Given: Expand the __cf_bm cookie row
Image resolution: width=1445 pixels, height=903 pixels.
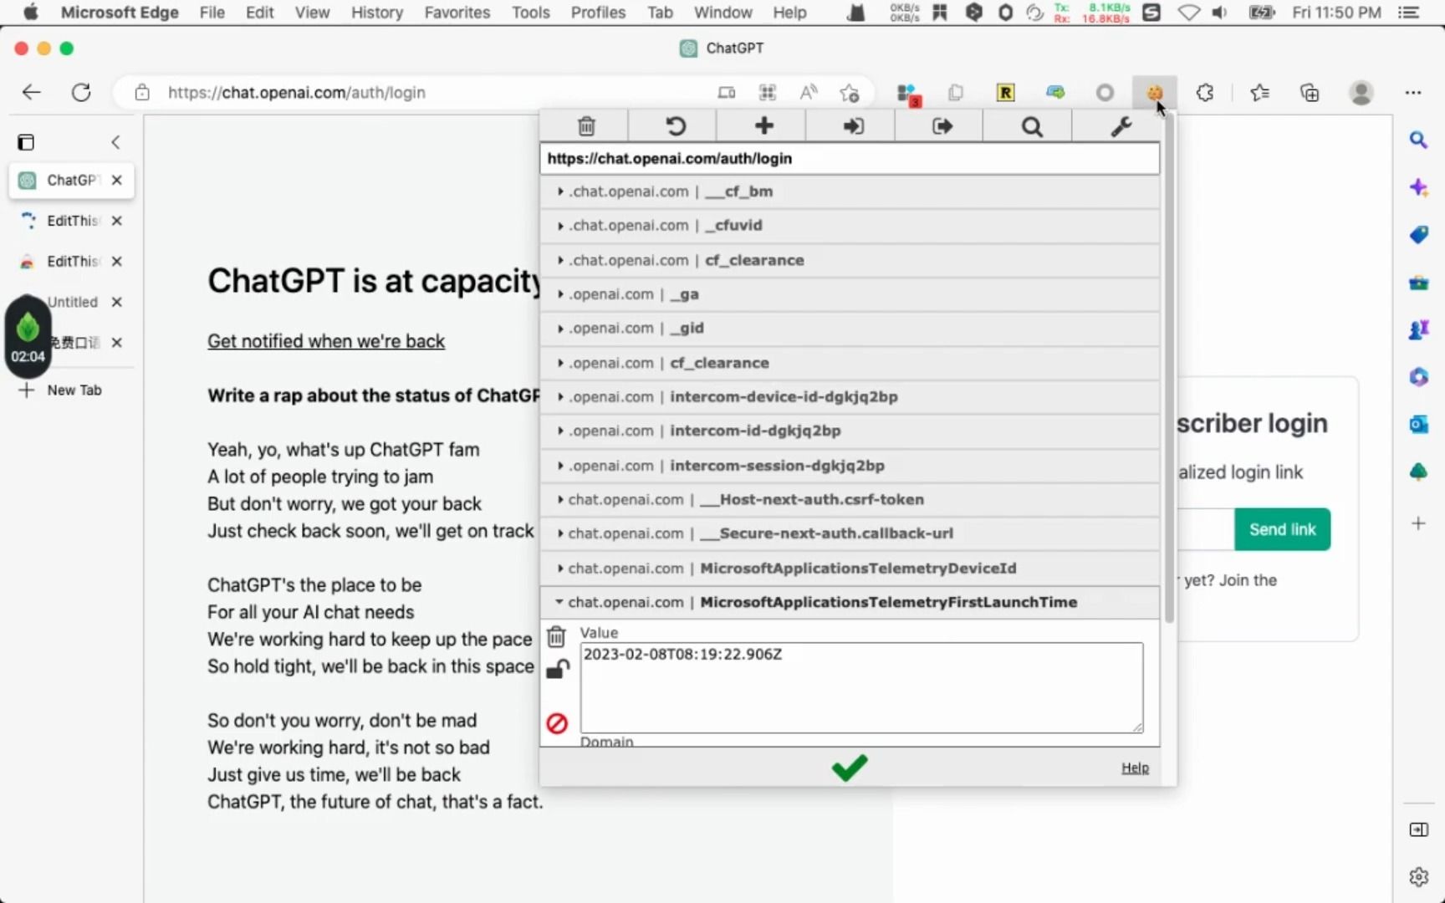Looking at the screenshot, I should pos(850,191).
